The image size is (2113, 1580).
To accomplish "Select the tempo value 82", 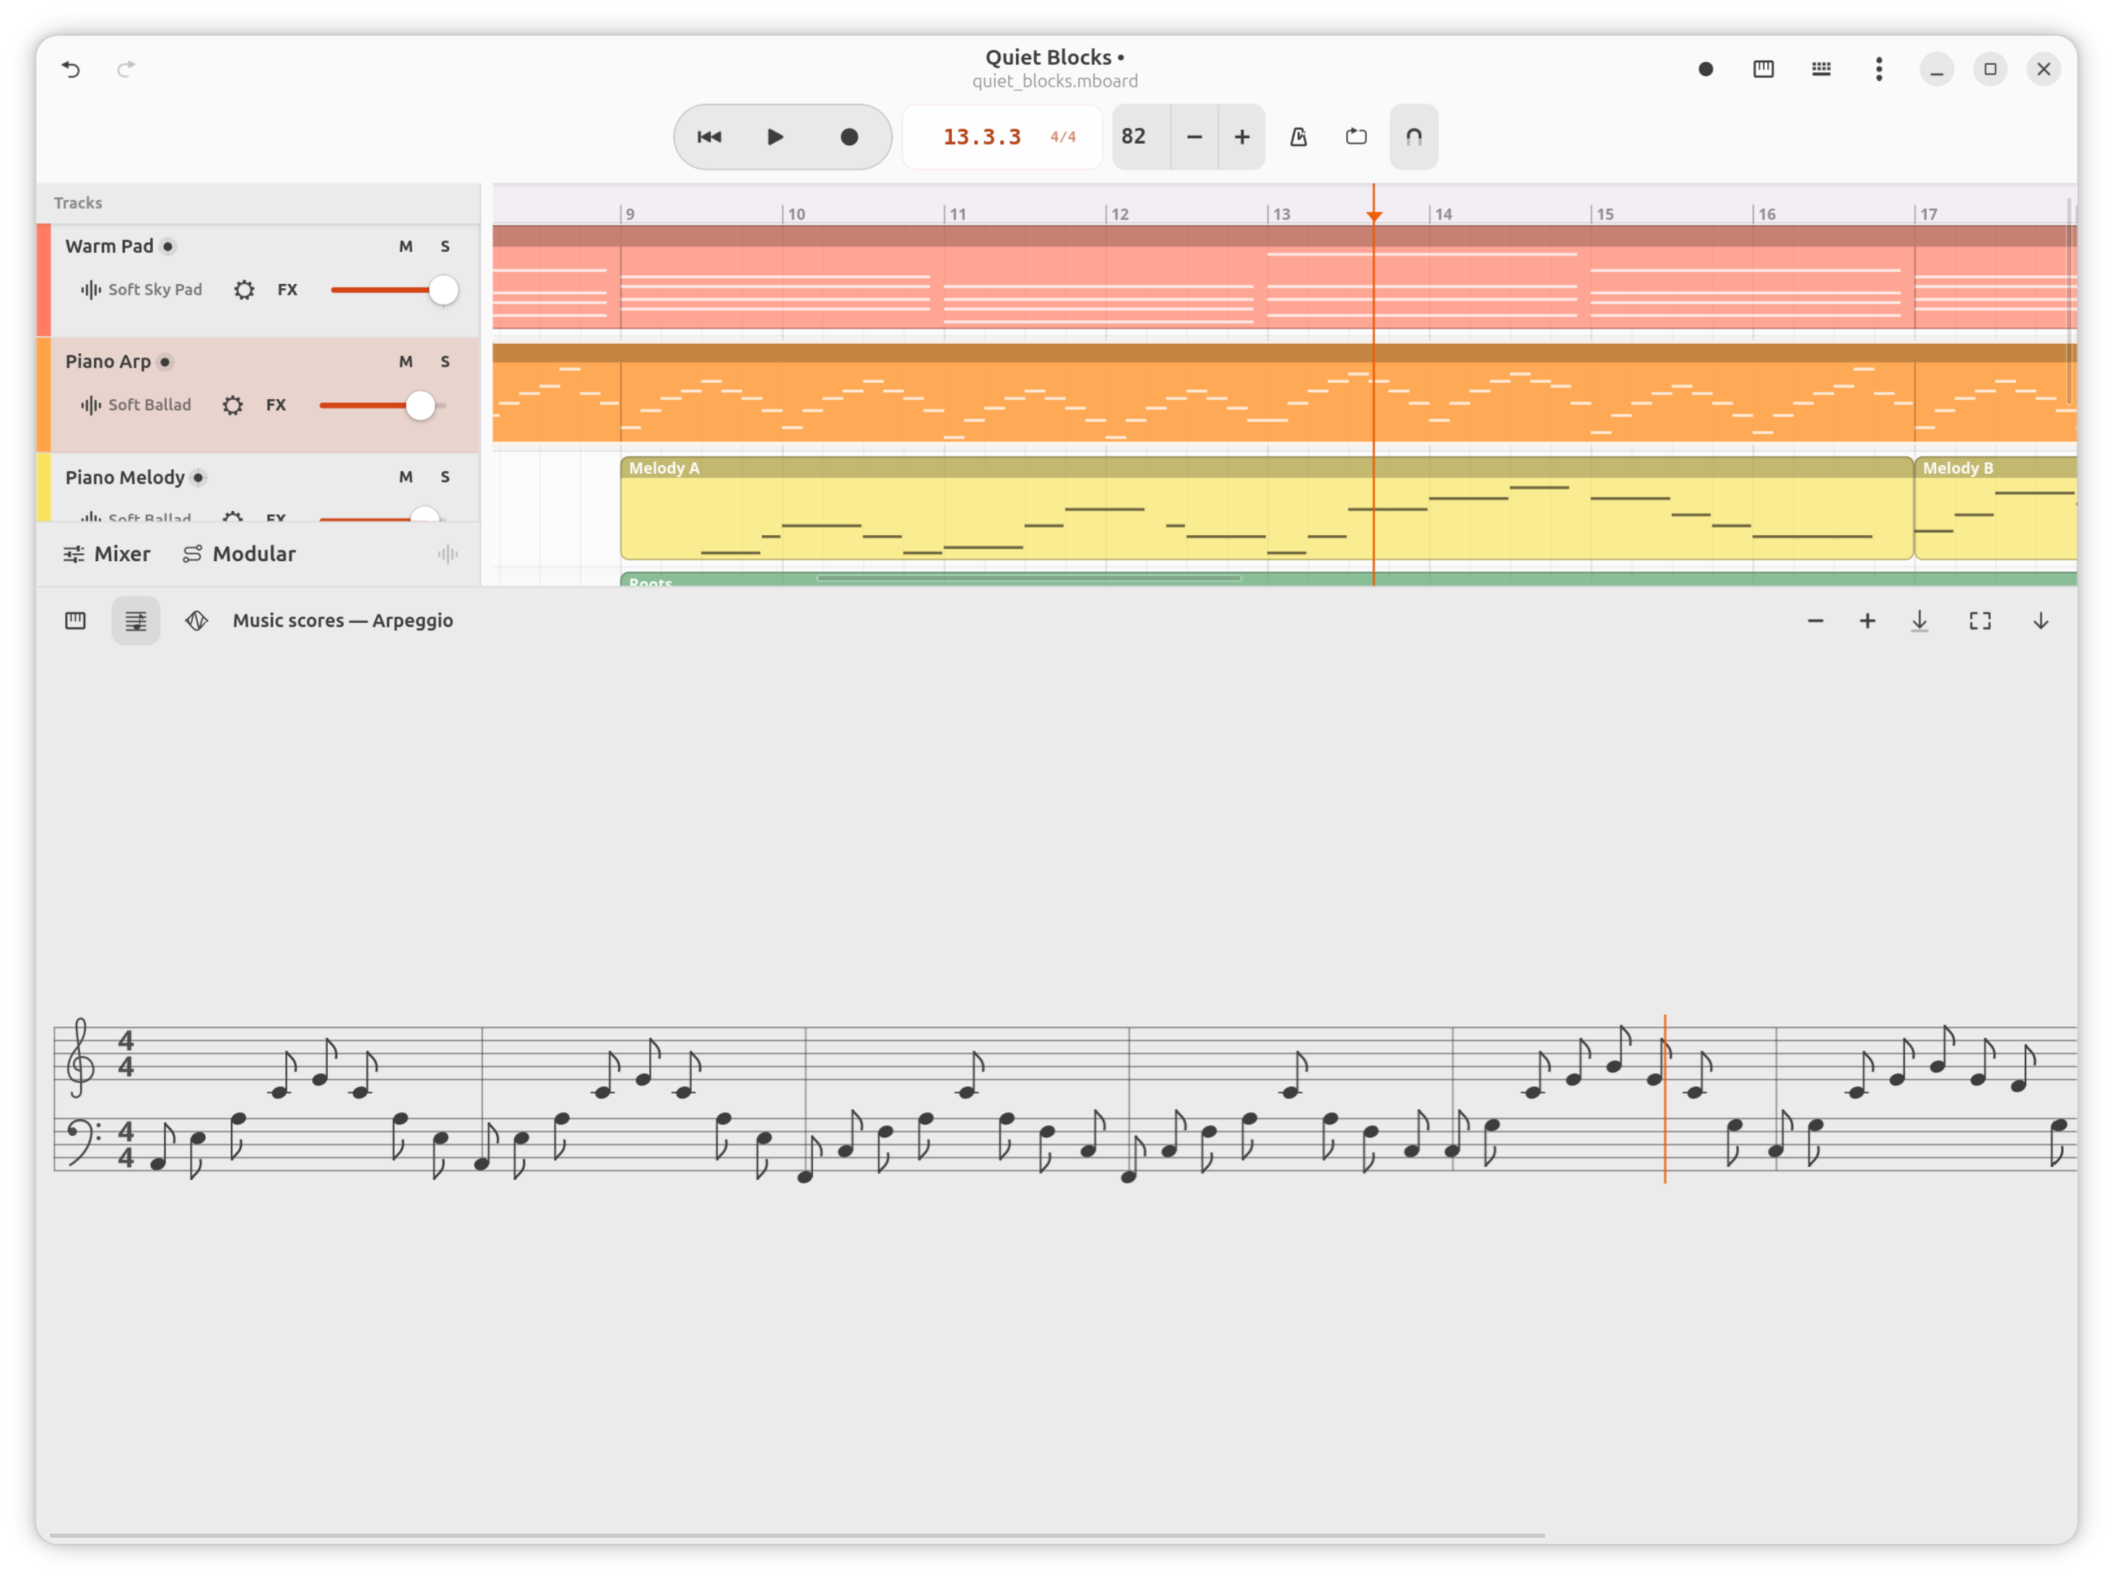I will pyautogui.click(x=1134, y=136).
